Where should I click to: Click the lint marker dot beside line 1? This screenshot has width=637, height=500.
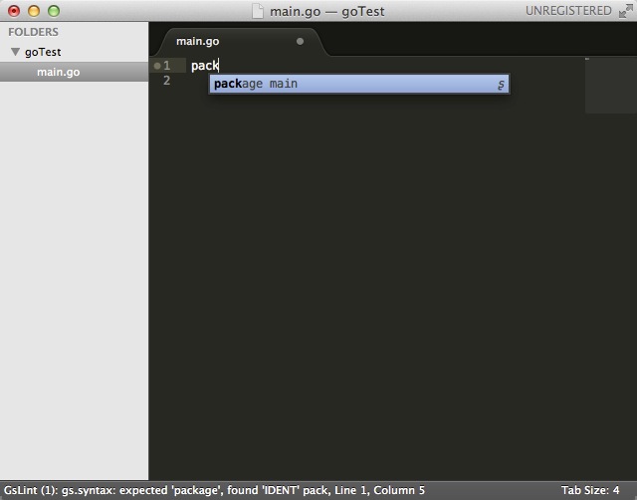[x=157, y=66]
